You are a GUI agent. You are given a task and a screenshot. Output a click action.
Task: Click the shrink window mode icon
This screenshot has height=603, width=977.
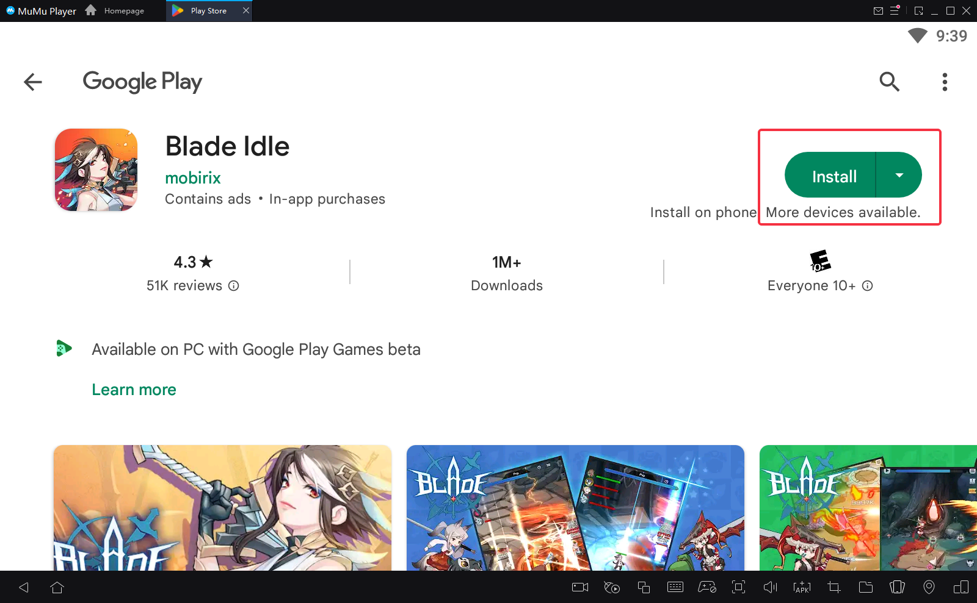click(x=919, y=11)
